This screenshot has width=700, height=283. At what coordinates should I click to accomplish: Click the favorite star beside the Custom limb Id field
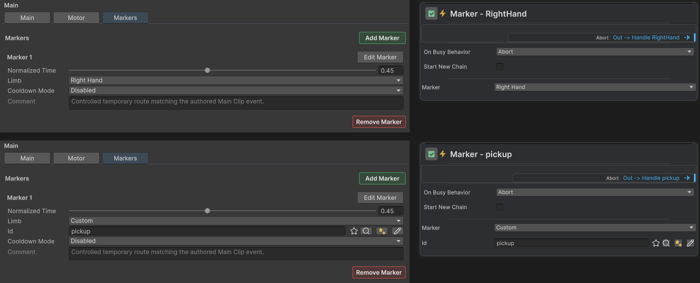click(354, 231)
